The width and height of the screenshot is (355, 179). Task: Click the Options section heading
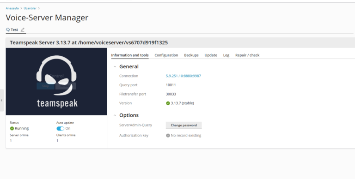click(x=129, y=115)
